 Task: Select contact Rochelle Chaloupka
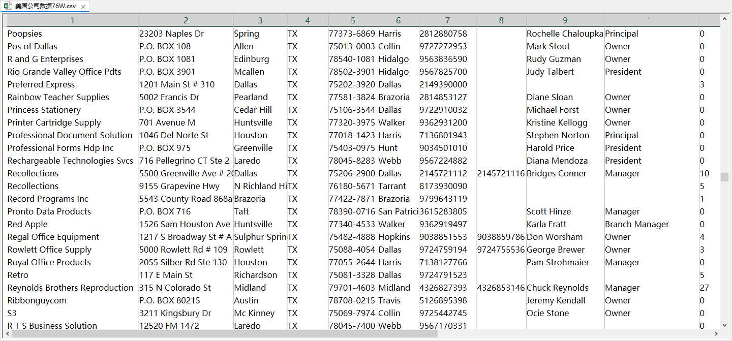(x=565, y=34)
